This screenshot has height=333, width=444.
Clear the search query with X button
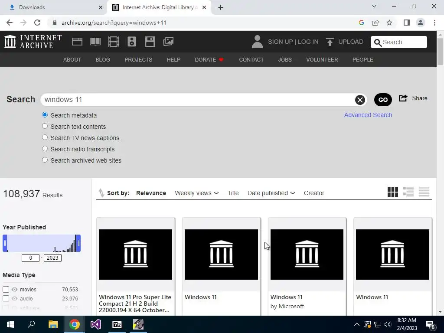coord(360,100)
